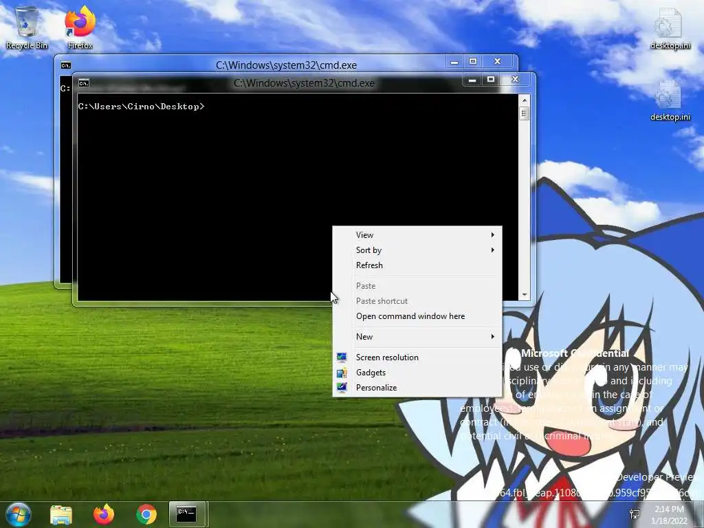Click the cmd scrollbar thumb

[x=524, y=113]
